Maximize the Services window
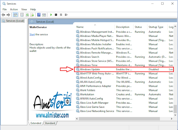The width and height of the screenshot is (178, 130). click(x=162, y=4)
